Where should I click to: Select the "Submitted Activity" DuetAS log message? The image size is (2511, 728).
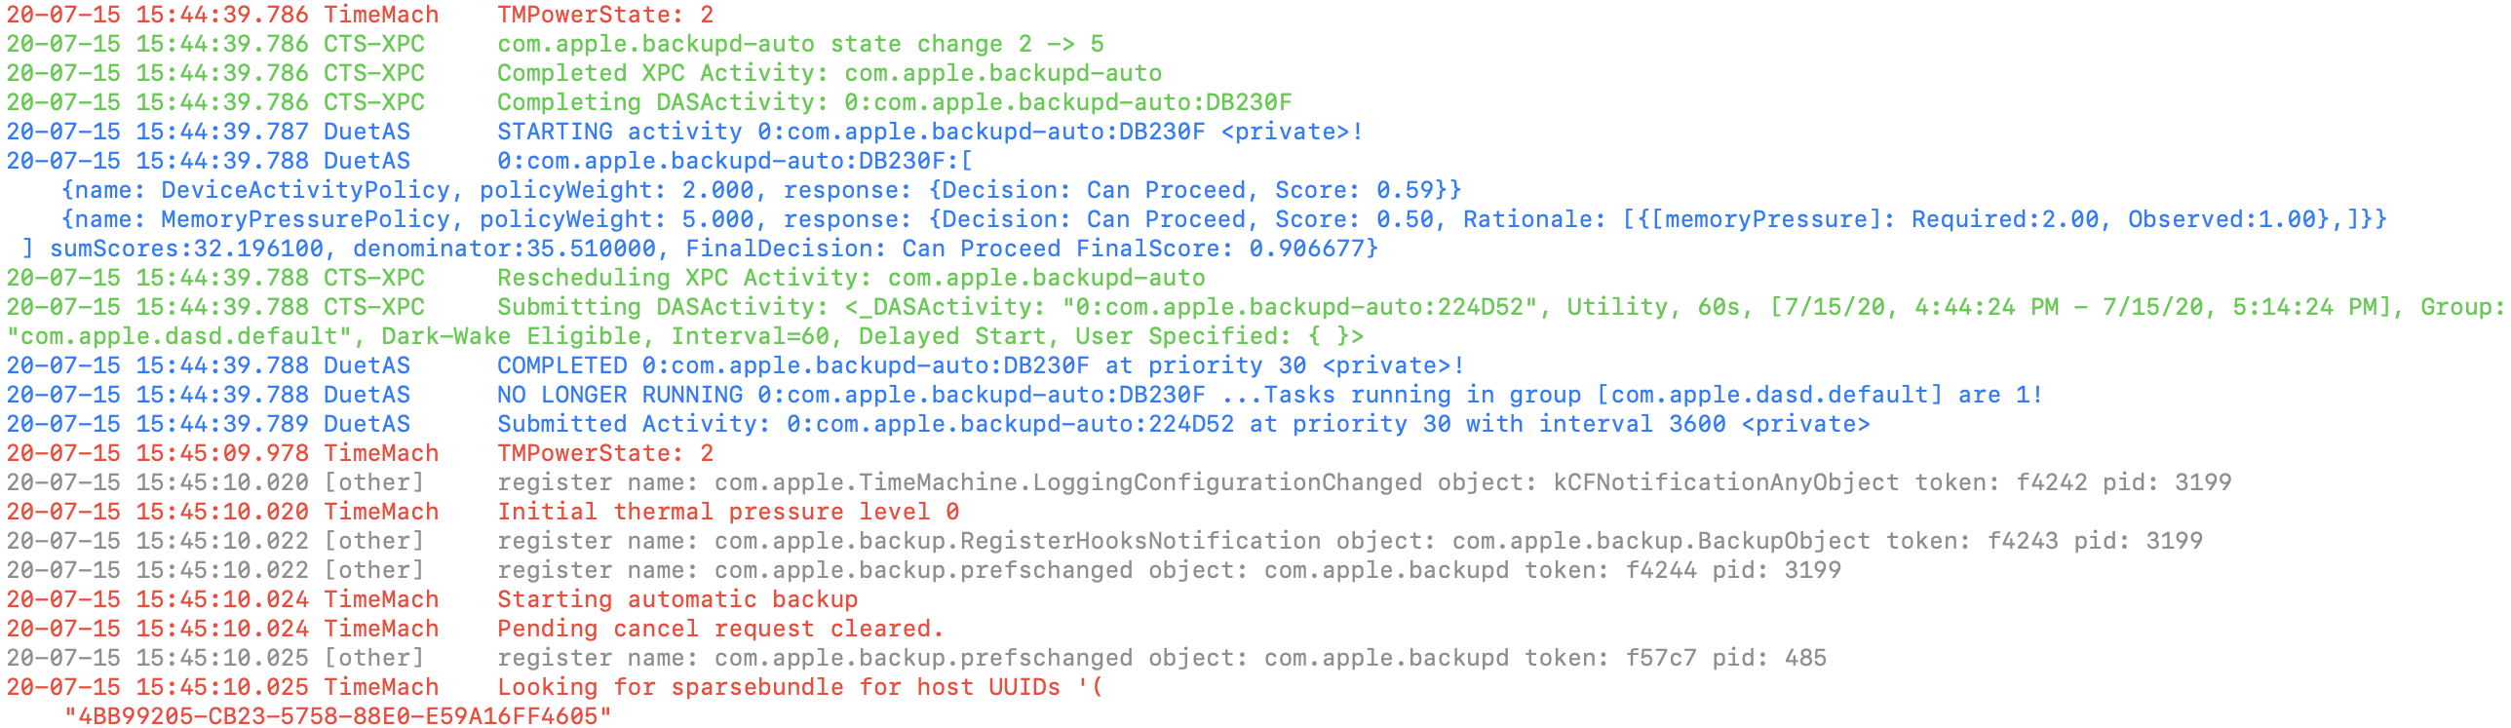(x=1182, y=424)
